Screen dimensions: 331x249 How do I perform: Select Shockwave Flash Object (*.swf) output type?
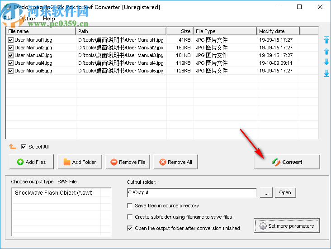click(54, 193)
